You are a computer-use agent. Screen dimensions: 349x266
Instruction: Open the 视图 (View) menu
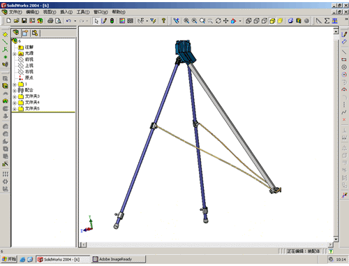coord(50,12)
